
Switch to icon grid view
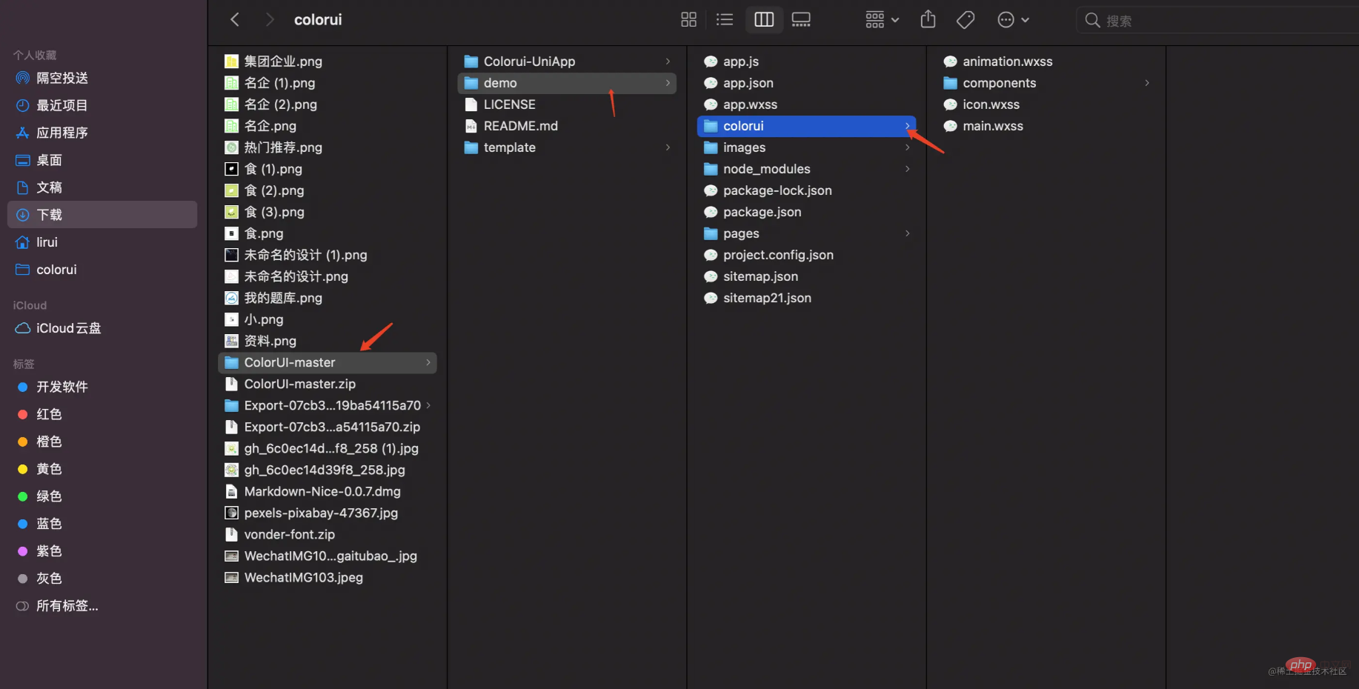688,20
